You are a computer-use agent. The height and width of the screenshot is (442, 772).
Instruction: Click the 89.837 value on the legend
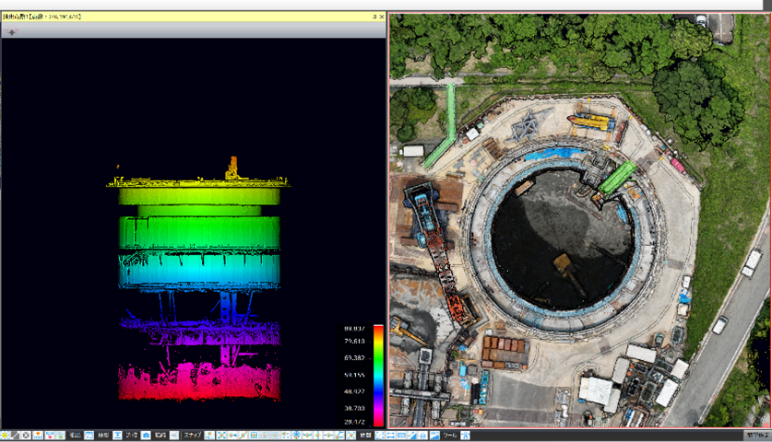(355, 328)
